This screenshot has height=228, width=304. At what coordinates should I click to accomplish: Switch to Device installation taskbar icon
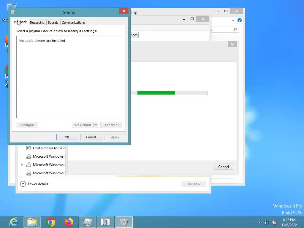click(106, 222)
